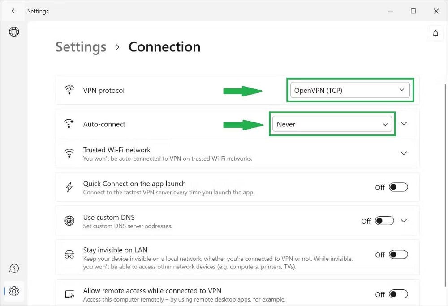Viewport: 448px width, 306px height.
Task: Click 'Quick Connect on the app launch' text
Action: [x=134, y=184]
